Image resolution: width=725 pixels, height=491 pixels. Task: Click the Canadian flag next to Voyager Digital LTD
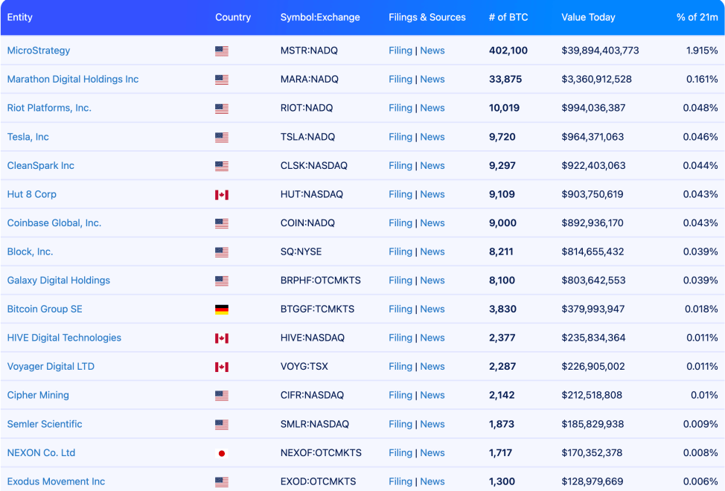(x=220, y=367)
